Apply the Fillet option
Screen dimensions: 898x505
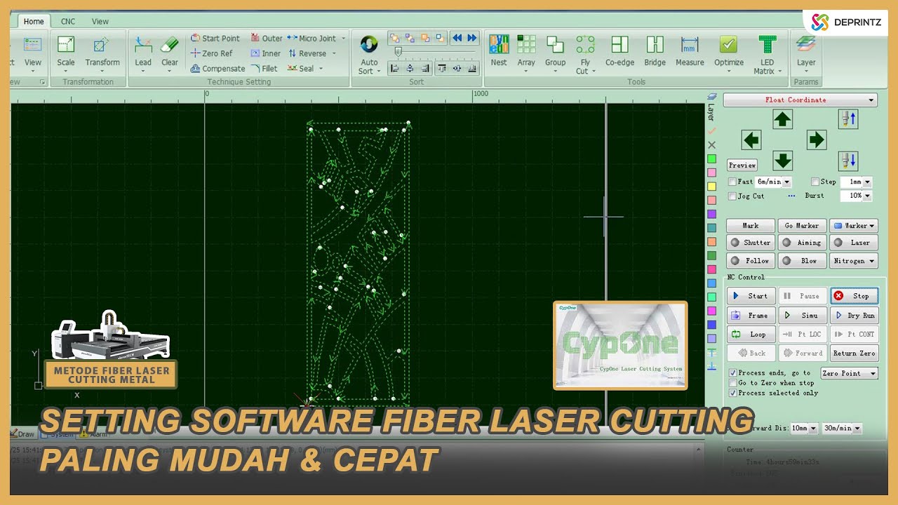pyautogui.click(x=264, y=69)
